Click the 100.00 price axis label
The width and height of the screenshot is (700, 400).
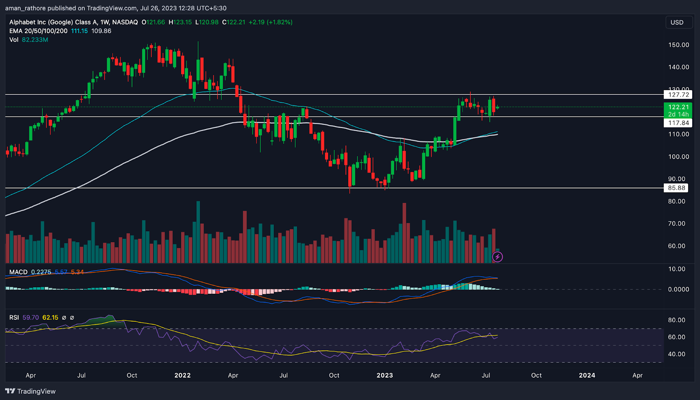point(679,157)
